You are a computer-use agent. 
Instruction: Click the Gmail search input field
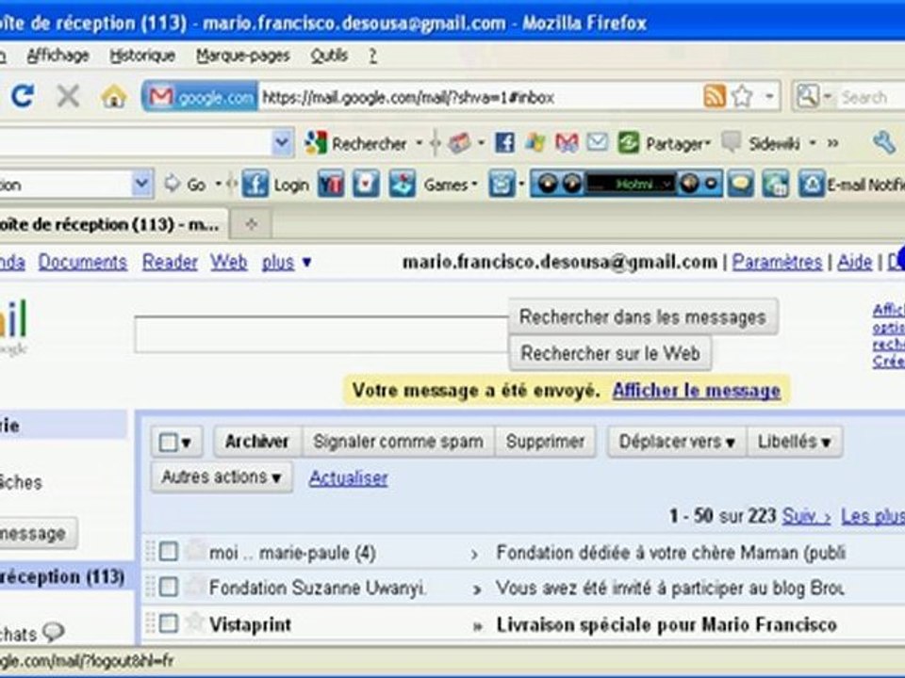tap(321, 334)
